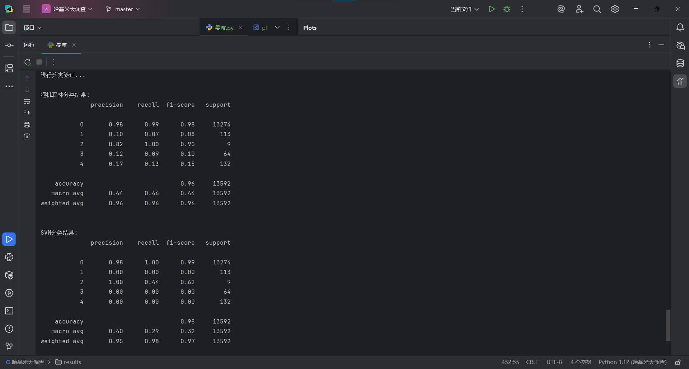Open caret position 452:55 go-to-line
The image size is (689, 369).
click(510, 362)
